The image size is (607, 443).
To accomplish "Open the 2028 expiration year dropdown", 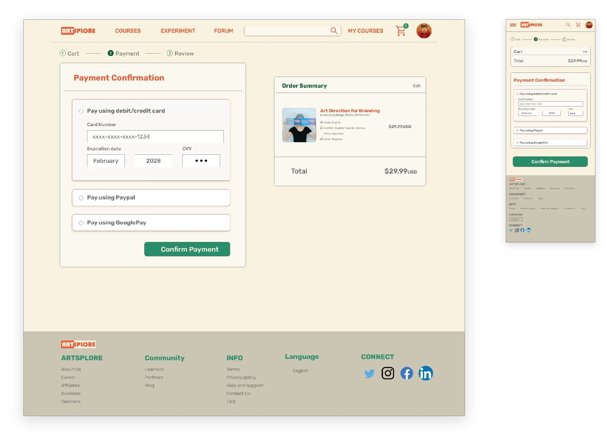I will coord(153,161).
